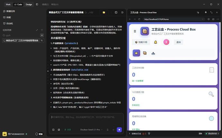The height and width of the screenshot is (138, 222).
Task: Click the compass open-in-browser icon
Action: coord(208,19)
